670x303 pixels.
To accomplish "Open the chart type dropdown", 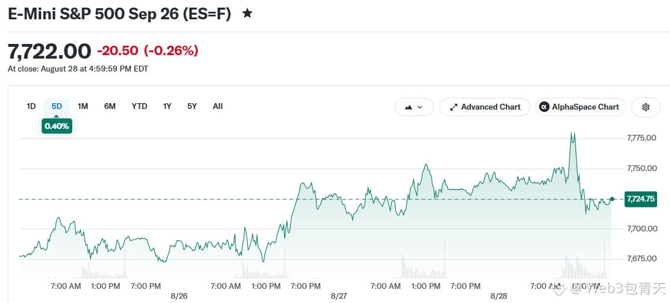I will pos(413,107).
